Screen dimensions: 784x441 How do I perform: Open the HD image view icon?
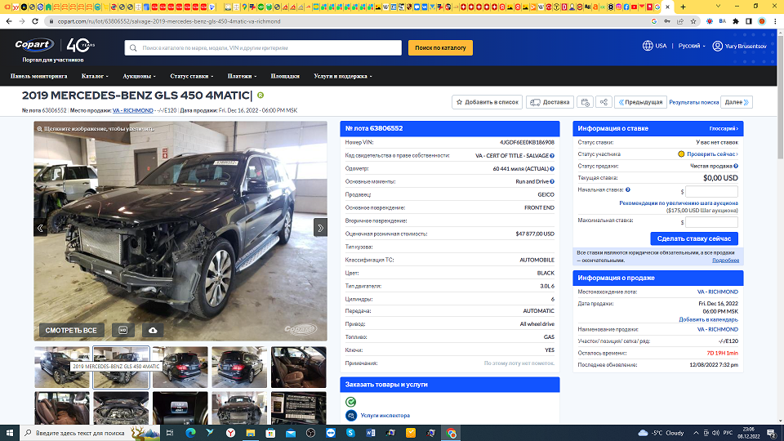tap(123, 330)
